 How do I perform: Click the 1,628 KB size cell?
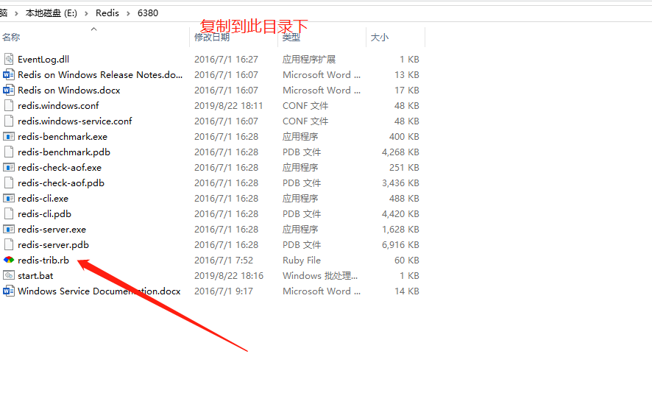tap(400, 229)
